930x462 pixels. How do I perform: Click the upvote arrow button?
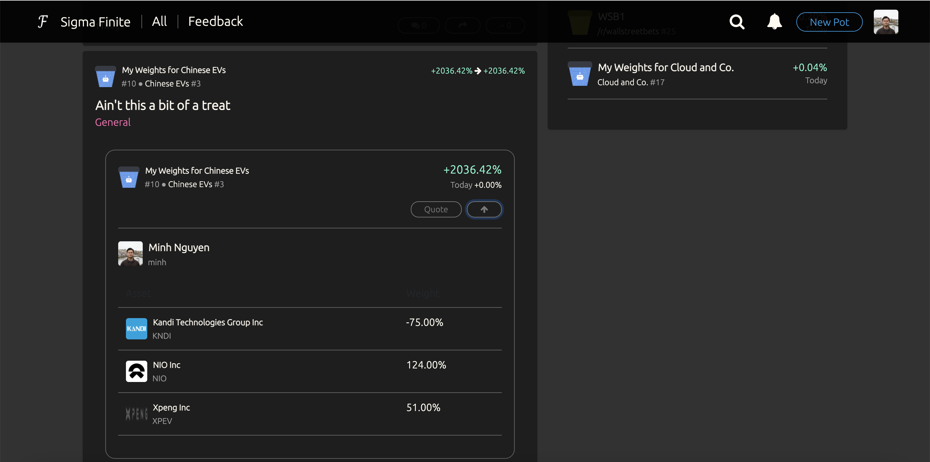pyautogui.click(x=484, y=209)
